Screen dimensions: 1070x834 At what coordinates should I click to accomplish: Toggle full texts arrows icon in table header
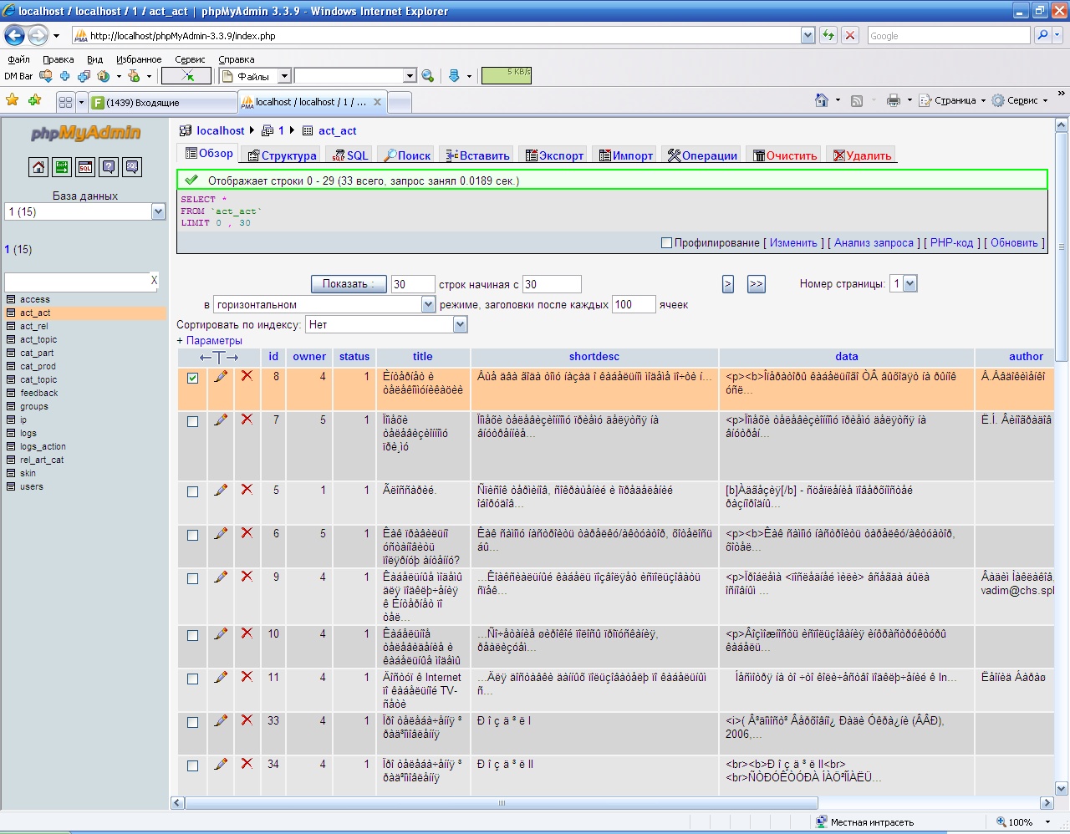pos(219,357)
